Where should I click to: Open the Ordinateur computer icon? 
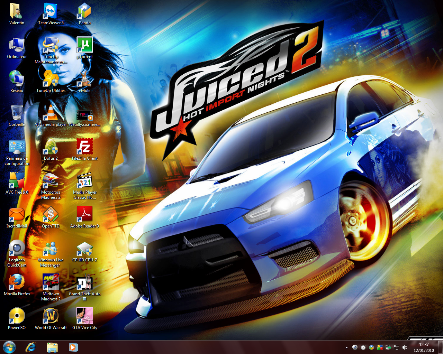(x=17, y=48)
